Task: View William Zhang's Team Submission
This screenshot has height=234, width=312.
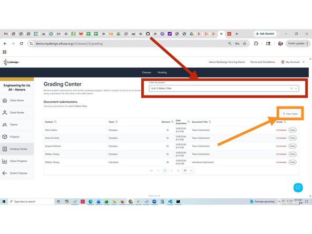Action: (292, 154)
